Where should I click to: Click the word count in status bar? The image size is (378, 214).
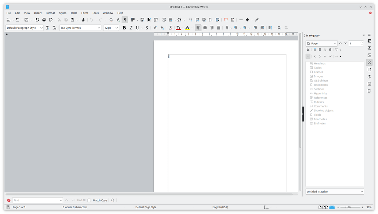(75, 207)
